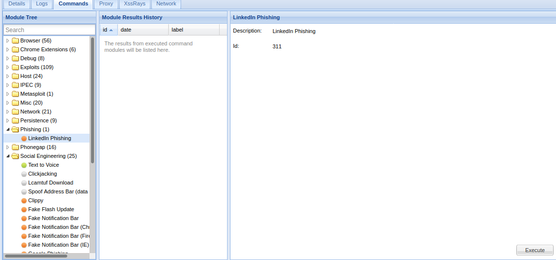This screenshot has width=556, height=260.
Task: Click orange status dot of LinkedIn Phishing
Action: pyautogui.click(x=24, y=138)
